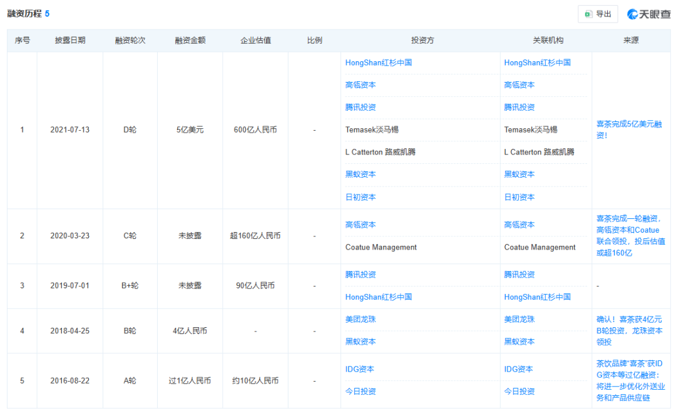
Task: Open 腾讯投资 investor link in B+轮 row
Action: click(361, 275)
